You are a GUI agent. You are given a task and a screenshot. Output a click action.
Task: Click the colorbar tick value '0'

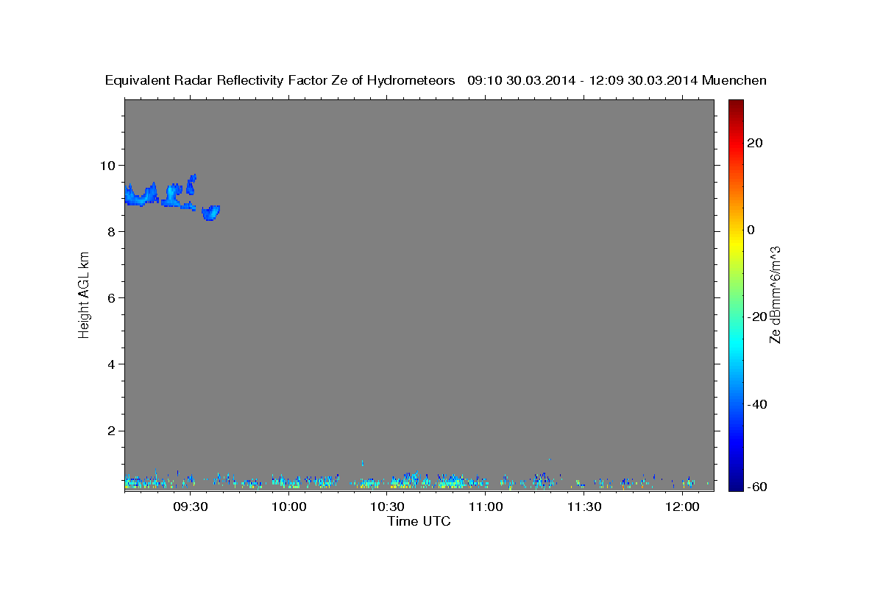click(x=751, y=230)
